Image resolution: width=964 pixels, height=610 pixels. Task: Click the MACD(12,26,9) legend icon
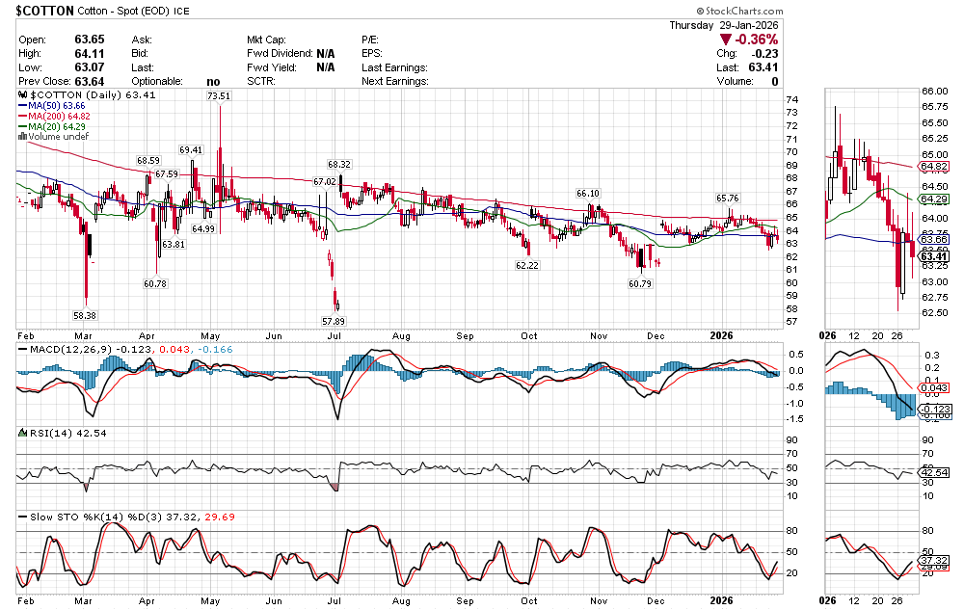click(x=22, y=347)
